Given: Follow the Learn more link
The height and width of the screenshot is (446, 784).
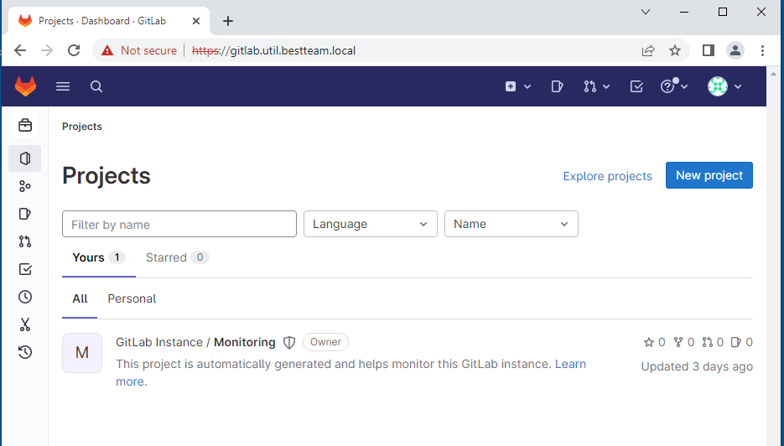Looking at the screenshot, I should click(x=570, y=364).
